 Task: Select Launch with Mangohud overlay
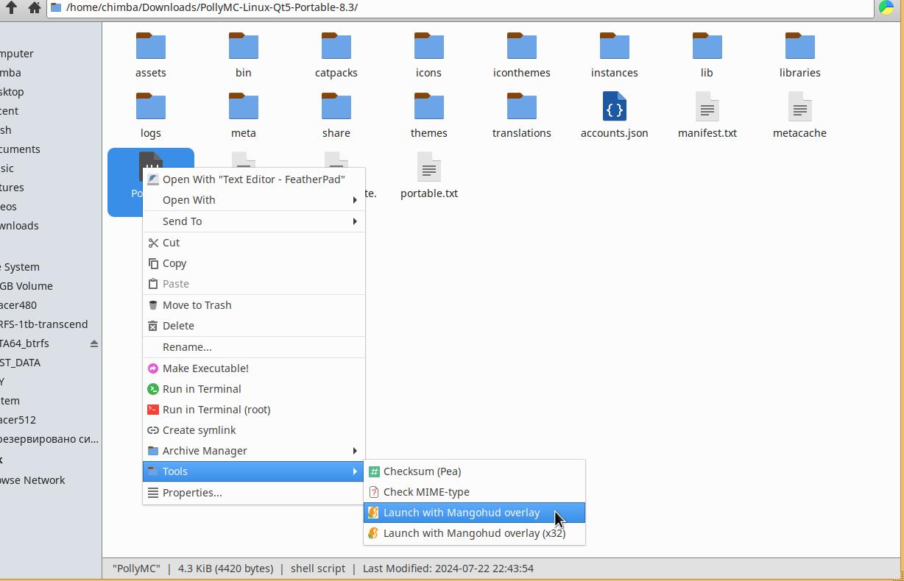click(475, 513)
